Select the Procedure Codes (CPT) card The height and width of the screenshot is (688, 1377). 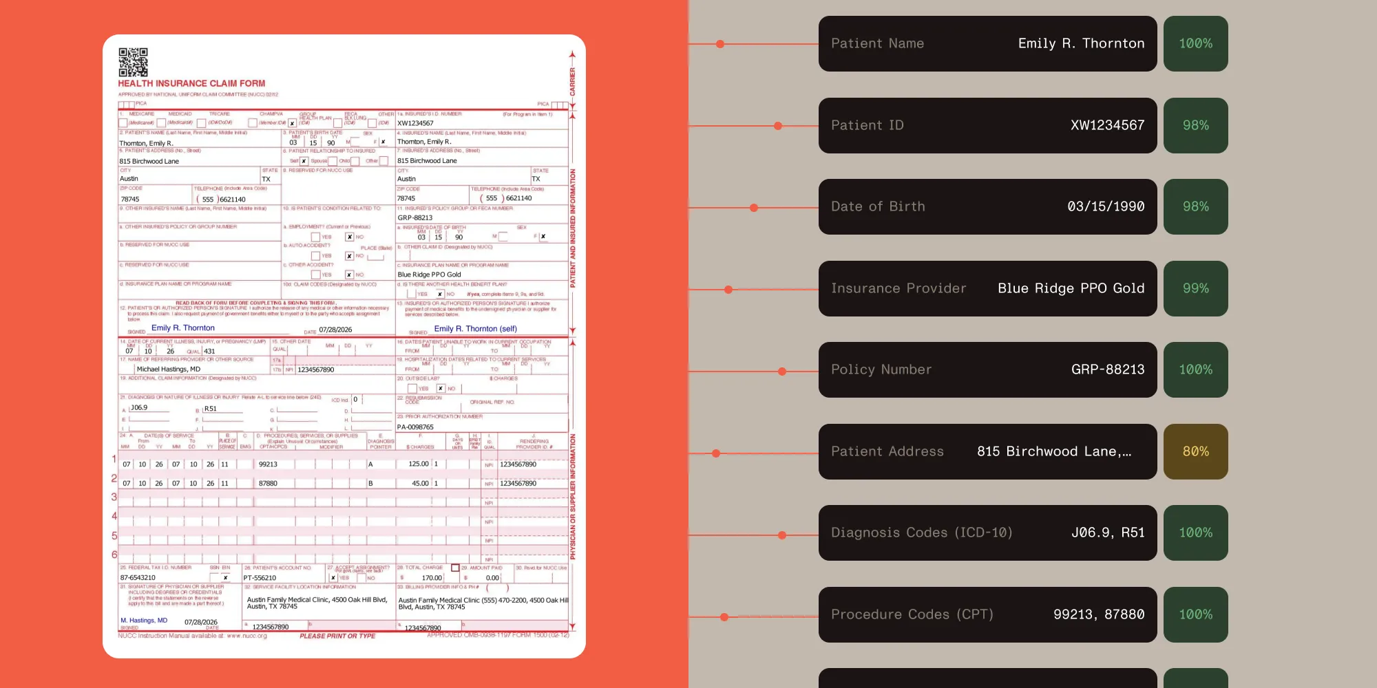987,614
